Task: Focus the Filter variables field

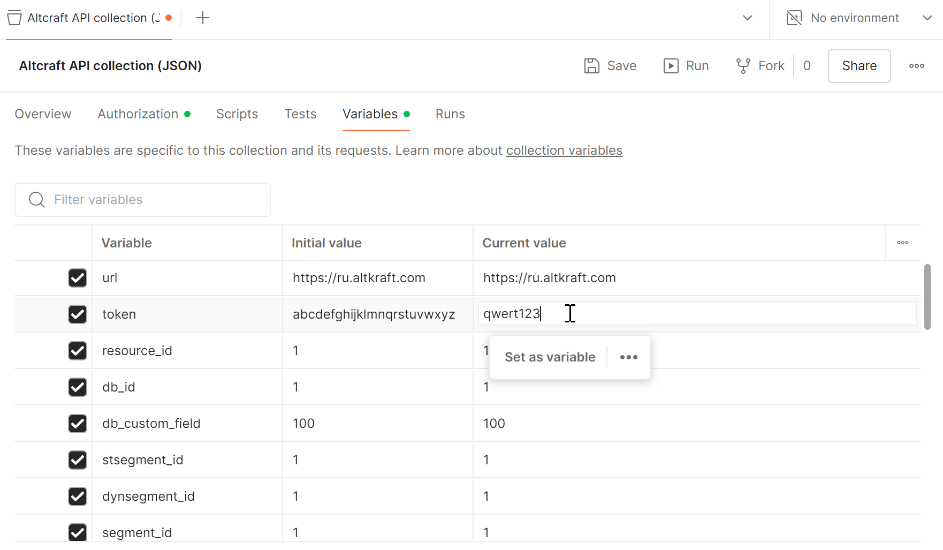Action: pos(143,200)
